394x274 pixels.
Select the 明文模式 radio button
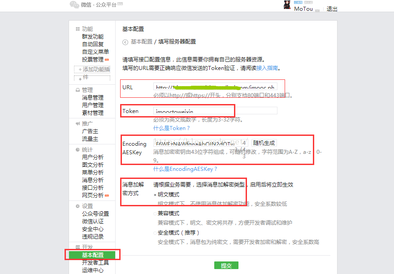click(x=156, y=195)
